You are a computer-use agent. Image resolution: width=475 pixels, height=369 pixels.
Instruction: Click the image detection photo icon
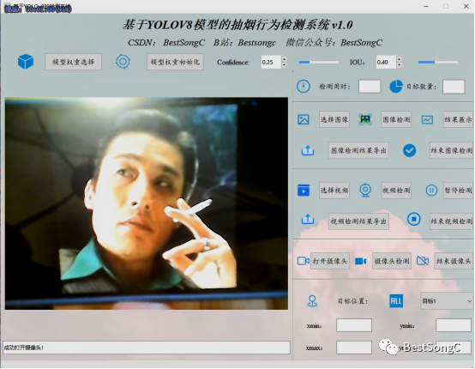365,119
